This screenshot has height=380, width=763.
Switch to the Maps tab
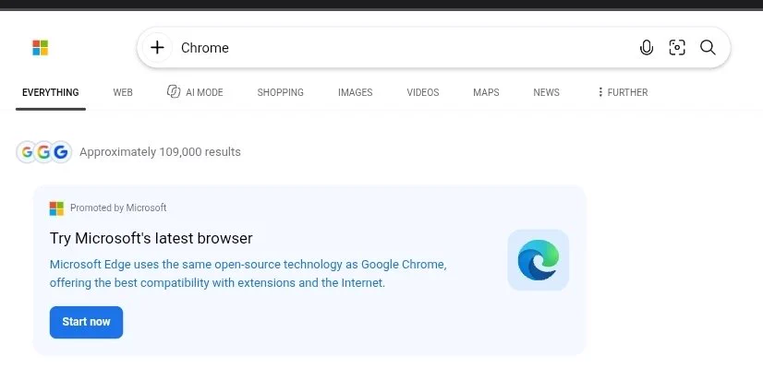[486, 92]
